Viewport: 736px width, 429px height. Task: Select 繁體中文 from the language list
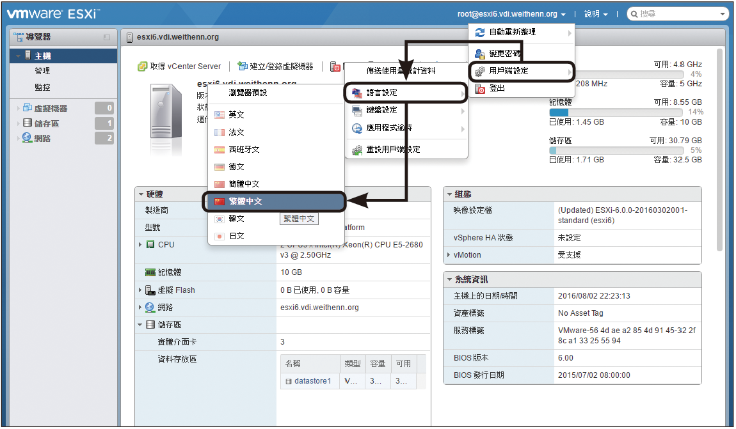tap(275, 201)
